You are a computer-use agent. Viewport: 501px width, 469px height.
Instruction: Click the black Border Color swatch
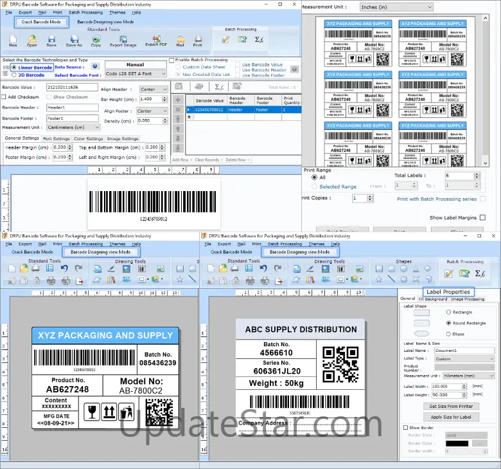pos(457,443)
